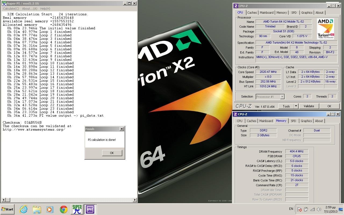Screen dimensions: 344x215
Task: Click the Validate button in CPU-Z
Action: (x=309, y=106)
